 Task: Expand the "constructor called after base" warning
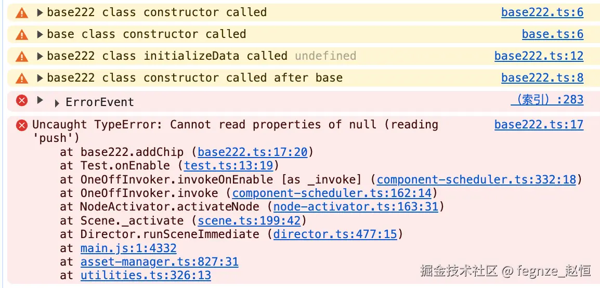pos(40,78)
